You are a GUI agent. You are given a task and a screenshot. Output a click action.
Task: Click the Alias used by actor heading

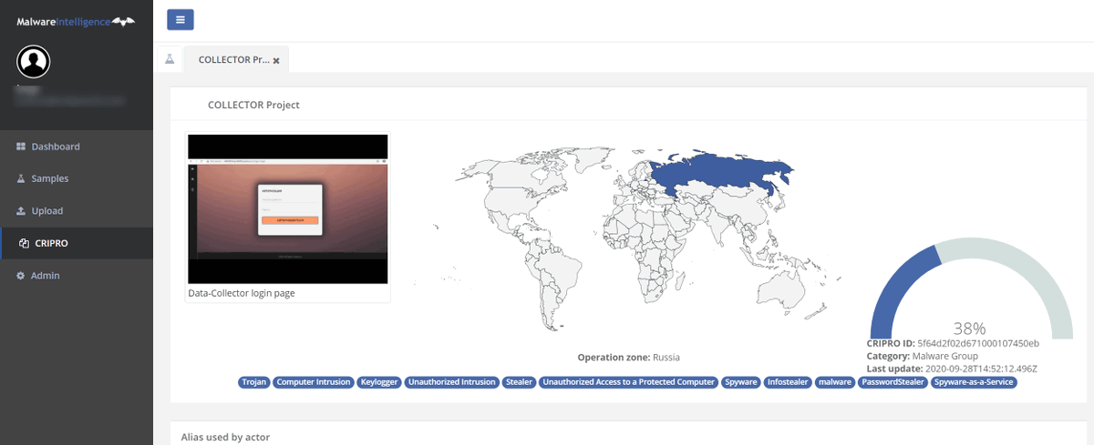pos(225,437)
